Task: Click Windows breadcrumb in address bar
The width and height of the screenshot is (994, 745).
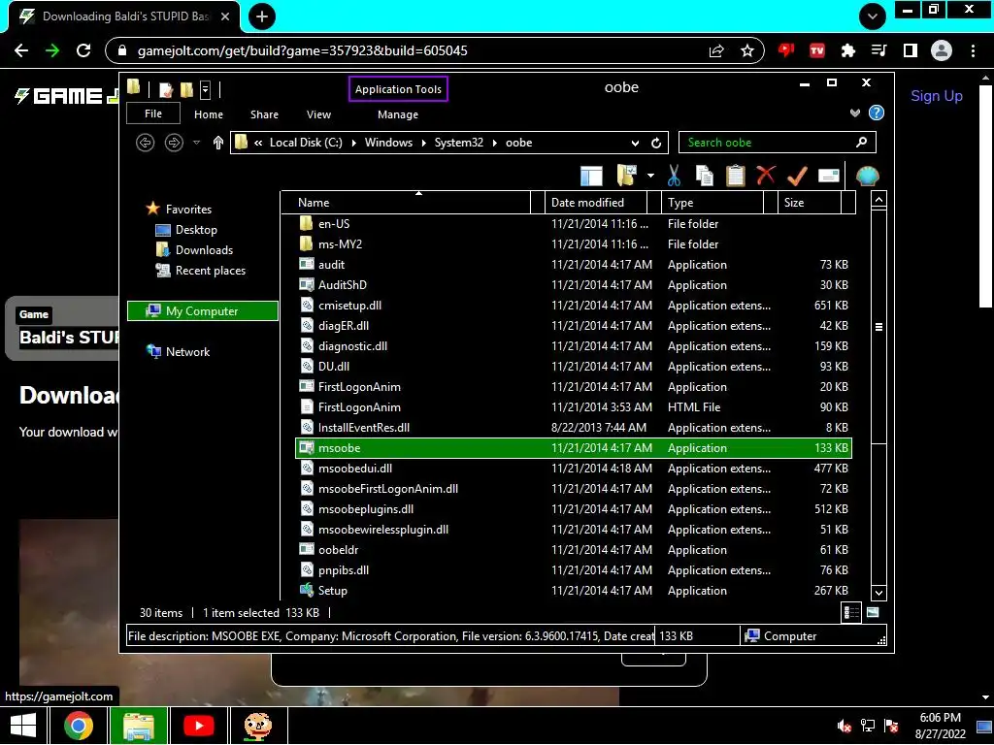Action: 388,143
